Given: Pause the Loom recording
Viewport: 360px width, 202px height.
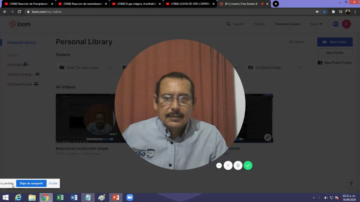Looking at the screenshot, I should point(238,166).
